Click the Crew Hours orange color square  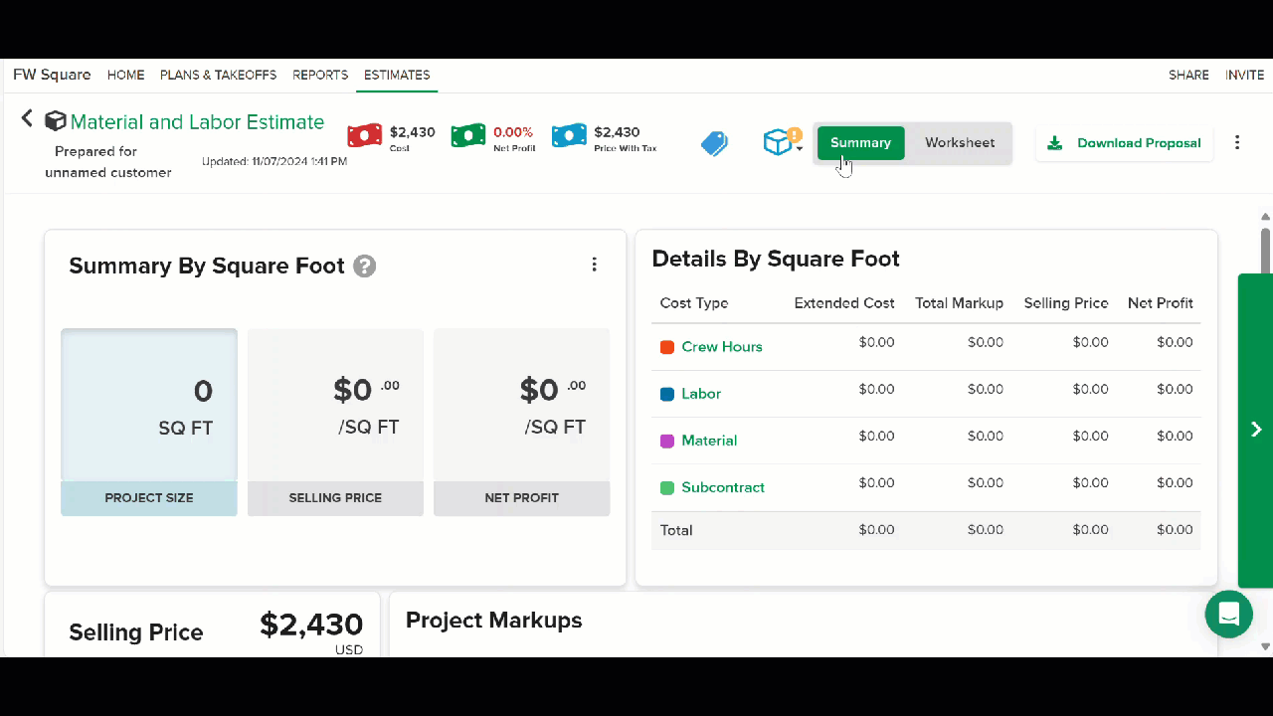coord(667,347)
